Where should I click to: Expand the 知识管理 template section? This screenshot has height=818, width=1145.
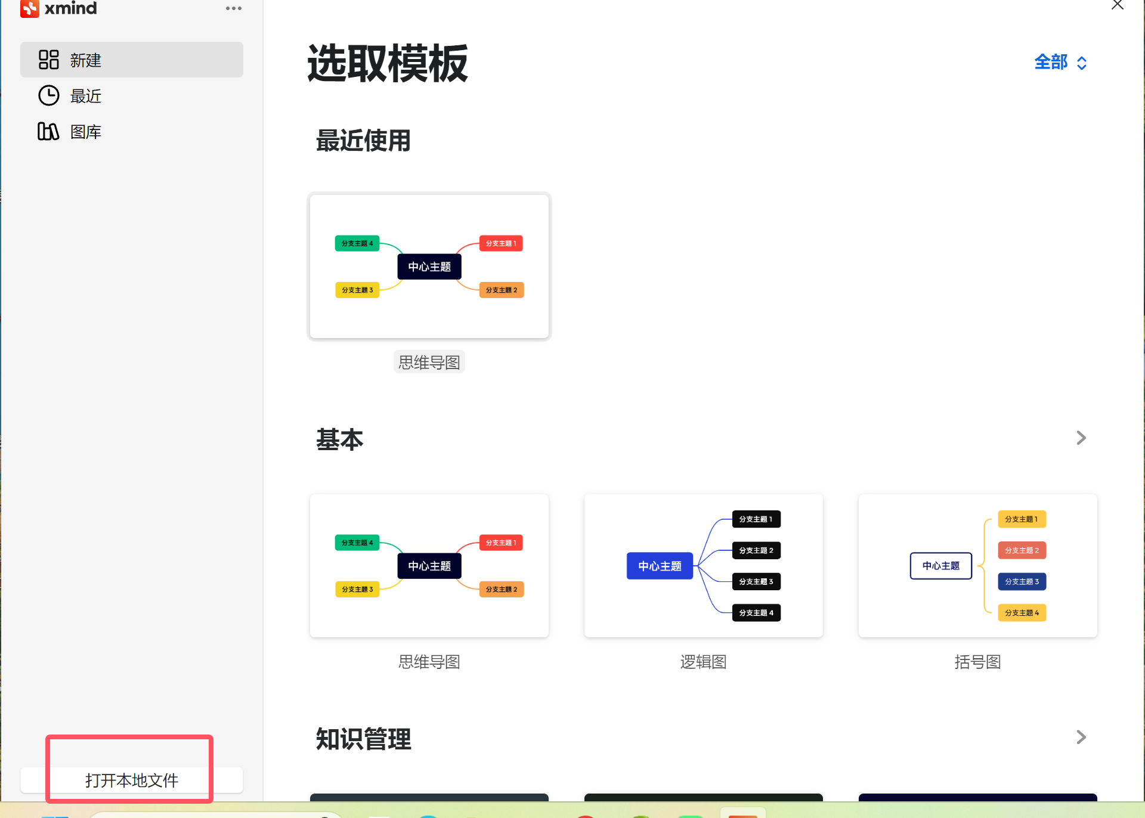1081,738
